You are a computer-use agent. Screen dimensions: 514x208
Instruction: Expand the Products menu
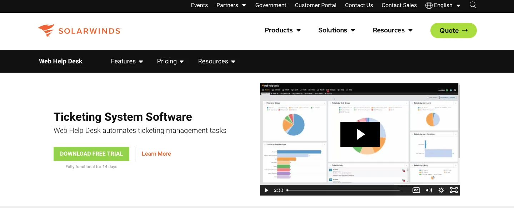[283, 30]
